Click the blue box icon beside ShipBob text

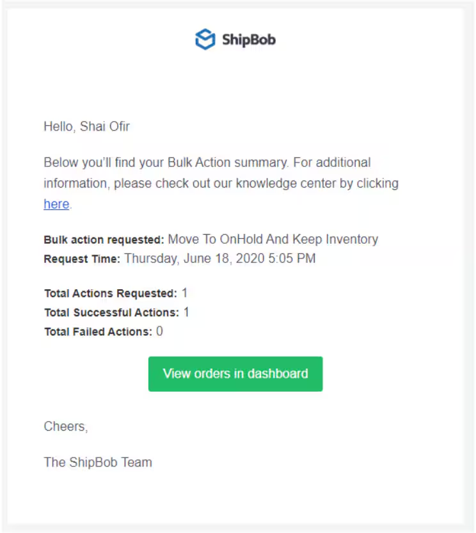point(205,39)
